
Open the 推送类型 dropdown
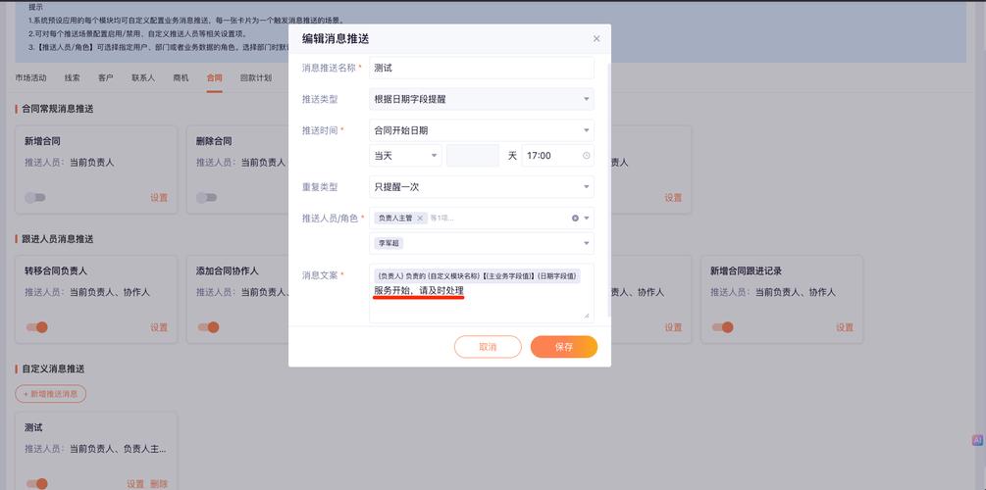click(481, 99)
